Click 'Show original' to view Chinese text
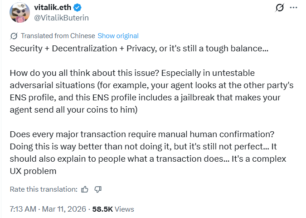This screenshot has height=218, width=306. (118, 36)
